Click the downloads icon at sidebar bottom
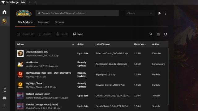This screenshot has height=111, width=198. pyautogui.click(x=4, y=105)
